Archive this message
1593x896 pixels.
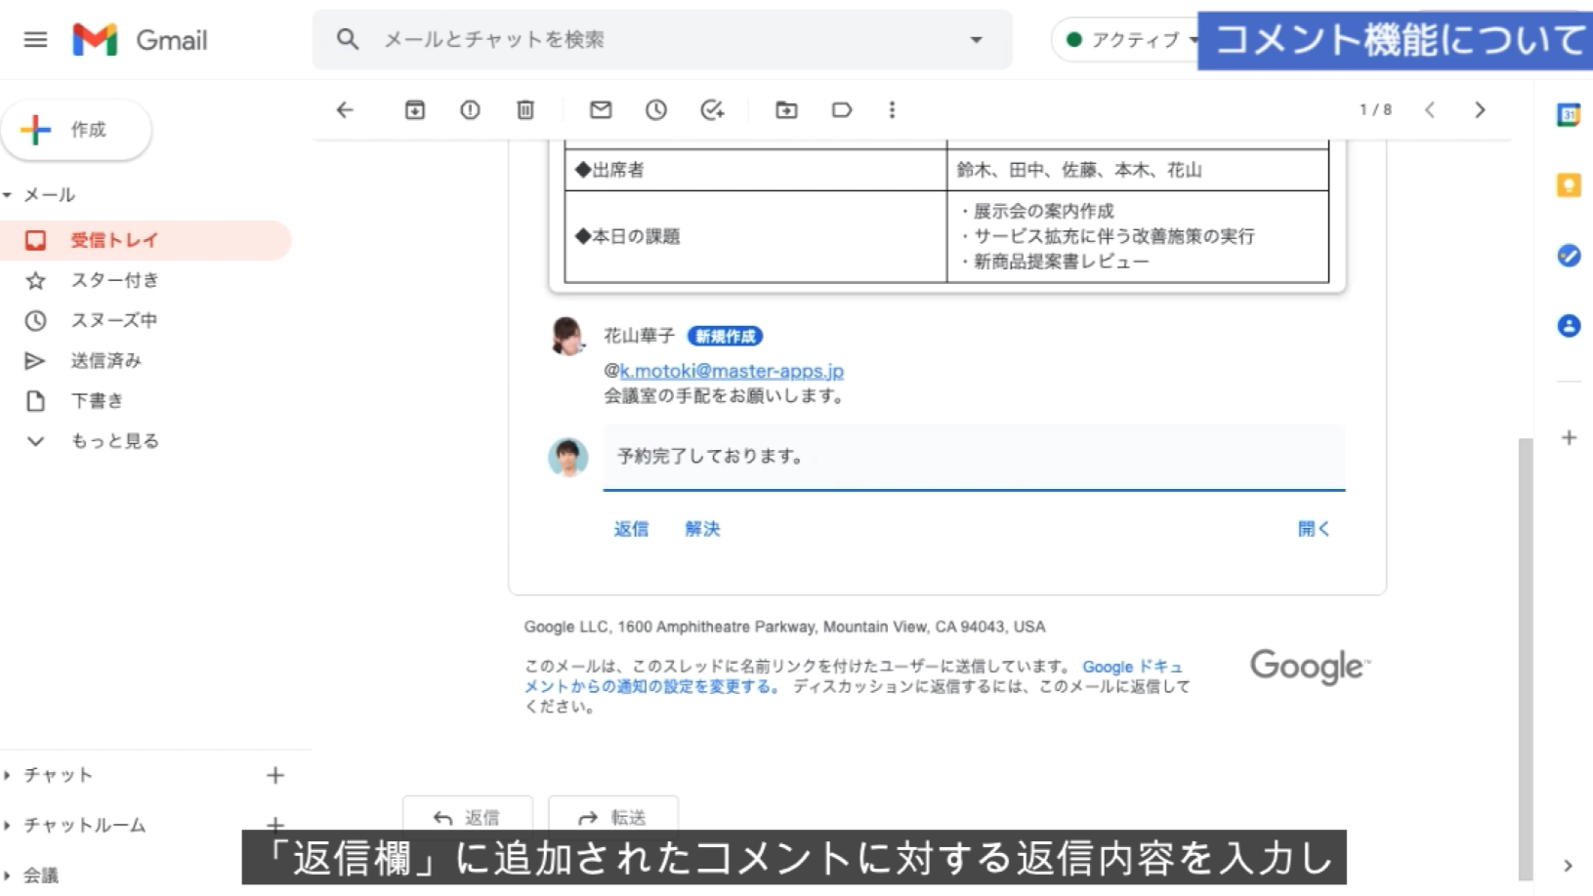point(415,109)
